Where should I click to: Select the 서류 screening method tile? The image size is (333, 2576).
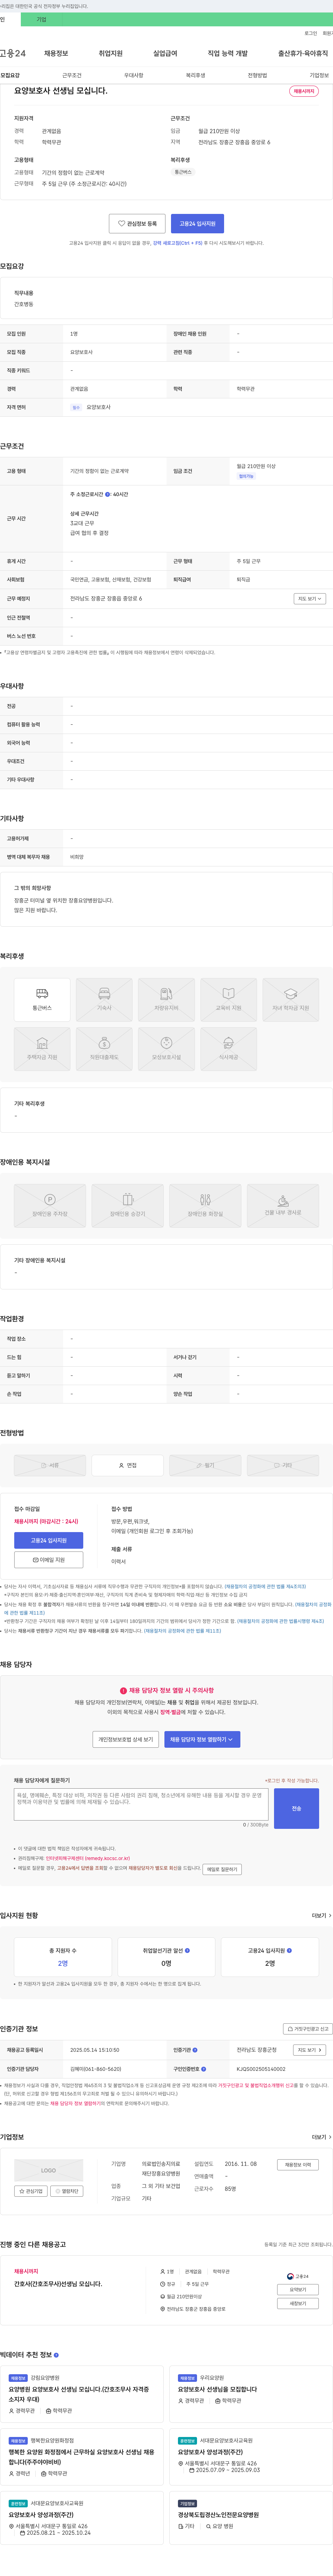[50, 1465]
